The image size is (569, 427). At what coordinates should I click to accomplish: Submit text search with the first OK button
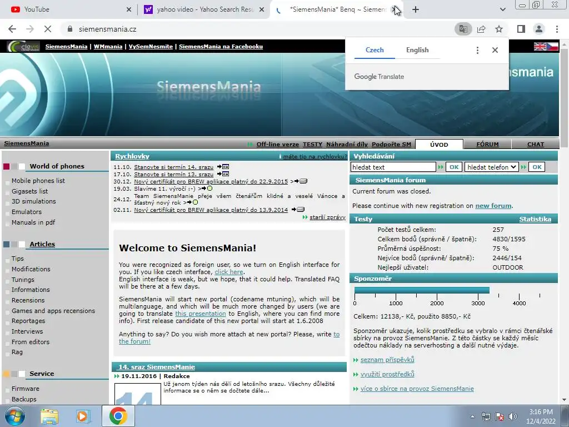pos(454,167)
